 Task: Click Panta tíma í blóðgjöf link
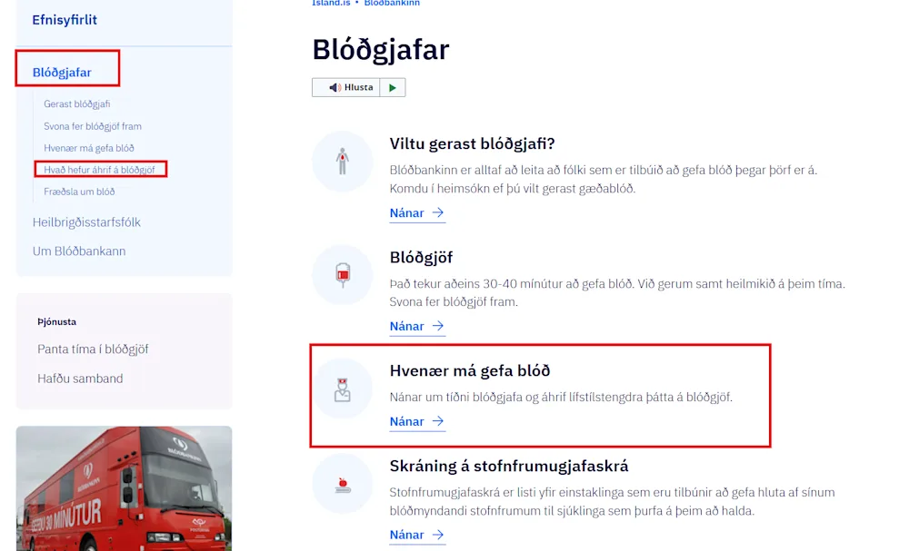point(93,349)
